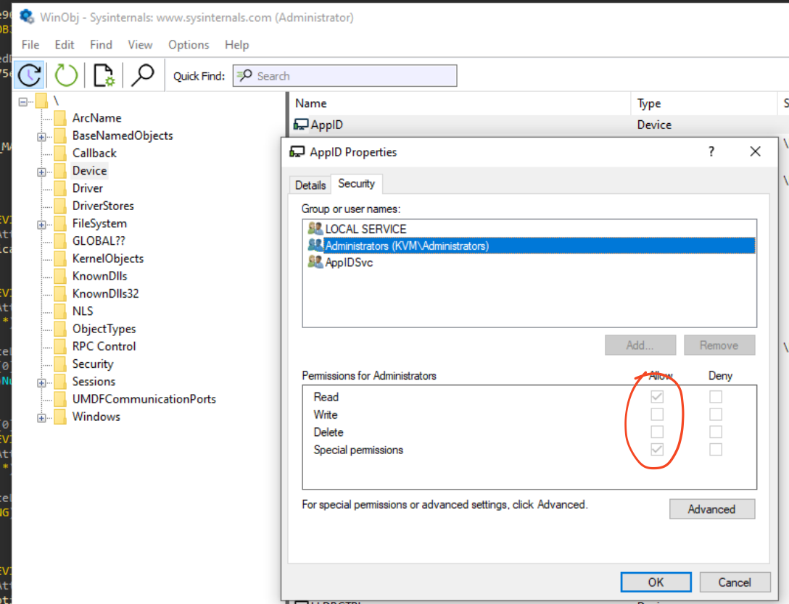This screenshot has width=789, height=604.
Task: Select the Security tab
Action: point(356,183)
